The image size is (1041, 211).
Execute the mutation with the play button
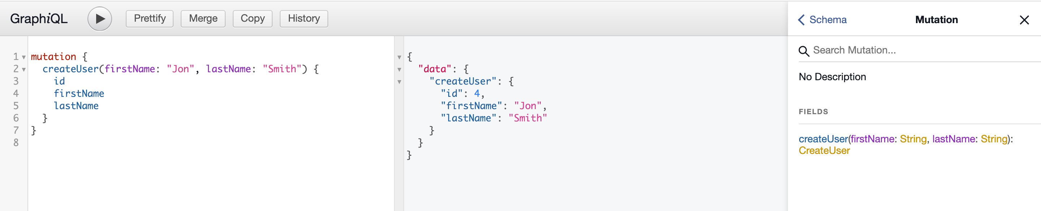point(99,18)
